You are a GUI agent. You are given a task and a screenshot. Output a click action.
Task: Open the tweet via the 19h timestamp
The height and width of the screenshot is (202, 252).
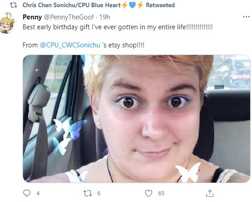coord(105,17)
